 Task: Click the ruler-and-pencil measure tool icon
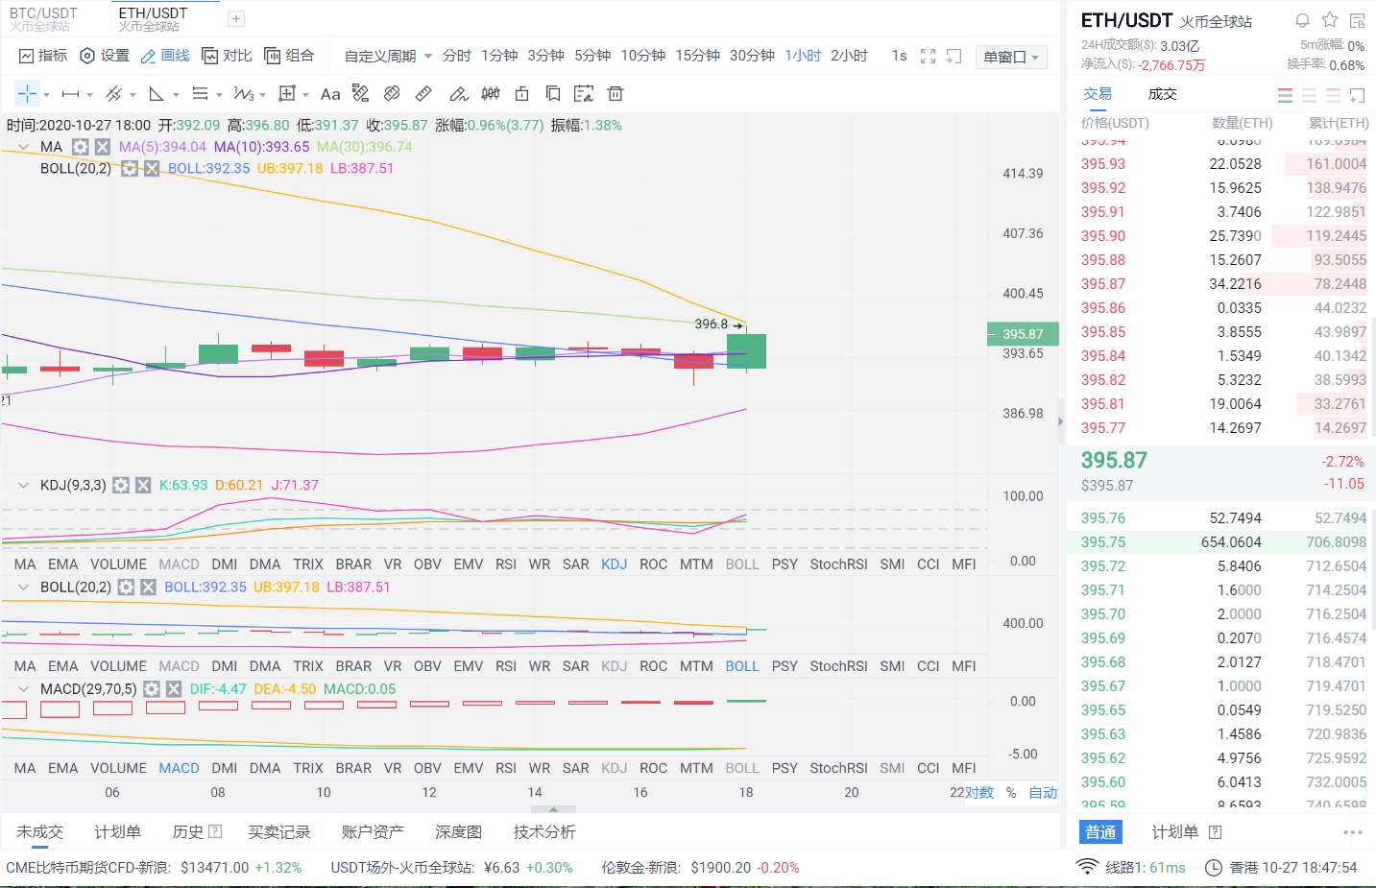tap(361, 93)
